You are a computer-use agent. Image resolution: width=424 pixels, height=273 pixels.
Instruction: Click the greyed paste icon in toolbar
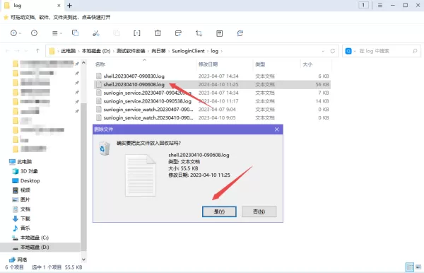pyautogui.click(x=117, y=33)
